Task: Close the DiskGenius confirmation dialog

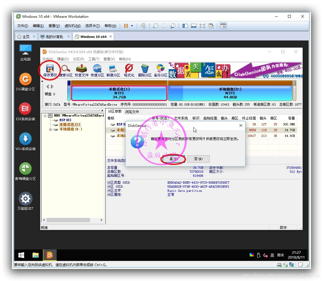Action: 241,125
